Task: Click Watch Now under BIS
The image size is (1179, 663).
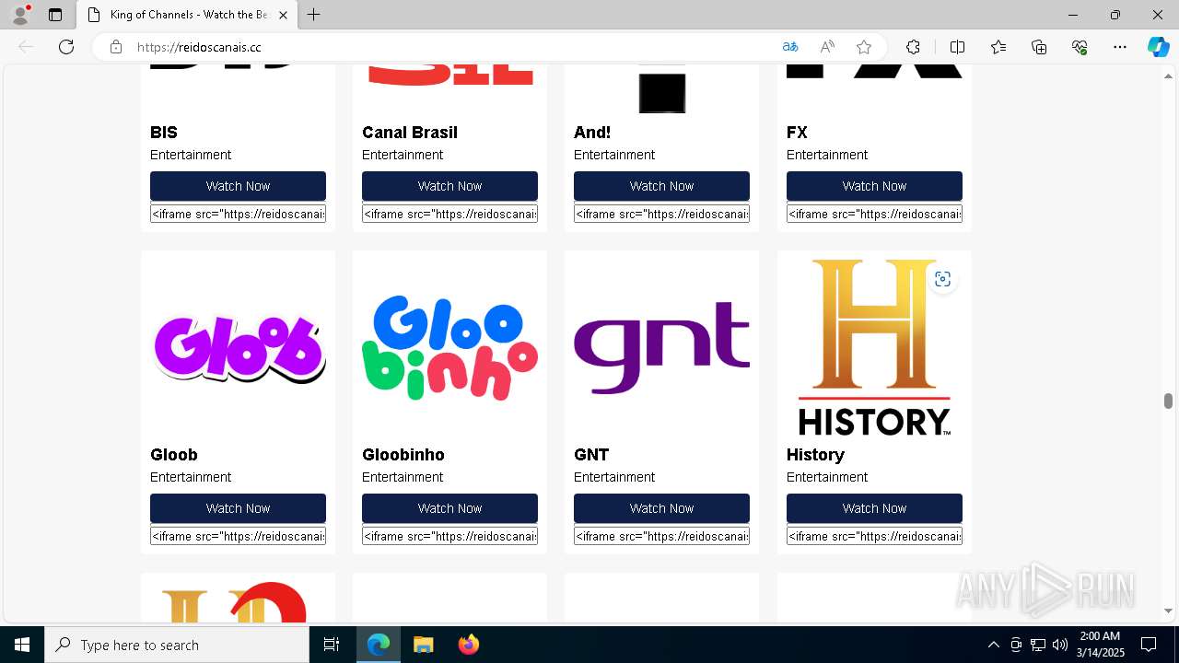Action: [238, 186]
